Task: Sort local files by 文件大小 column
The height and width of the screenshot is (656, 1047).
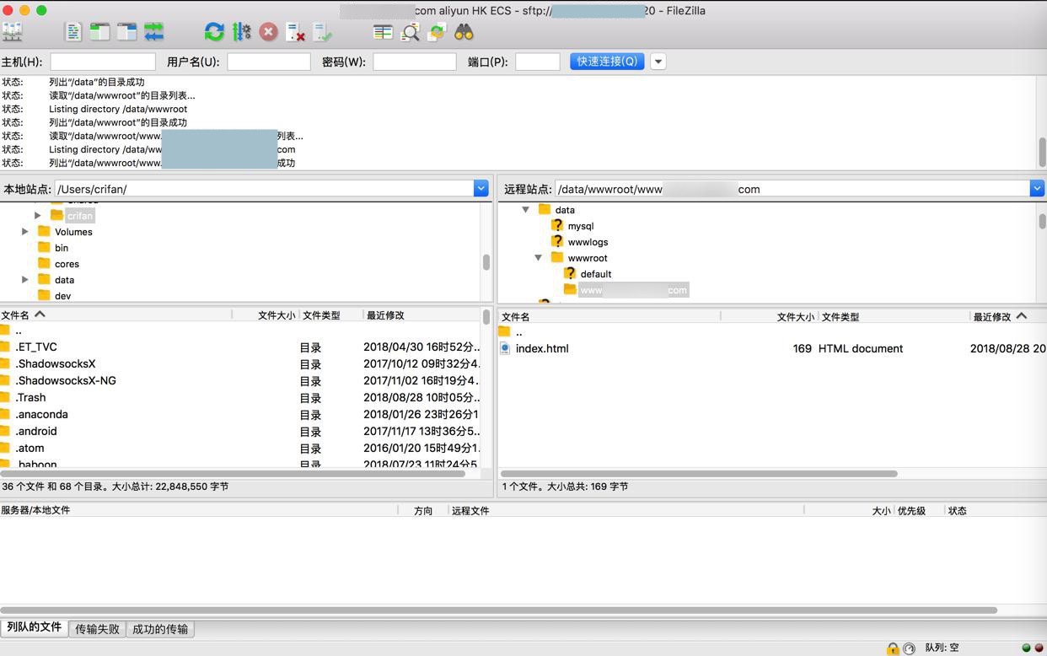Action: pyautogui.click(x=266, y=315)
